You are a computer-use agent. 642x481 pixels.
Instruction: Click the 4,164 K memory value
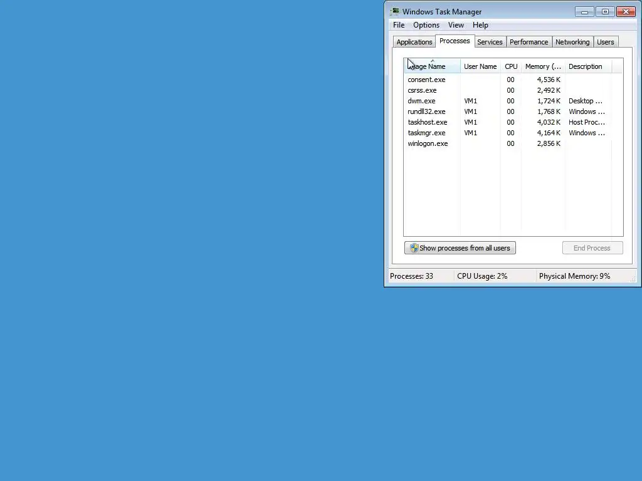pos(549,133)
